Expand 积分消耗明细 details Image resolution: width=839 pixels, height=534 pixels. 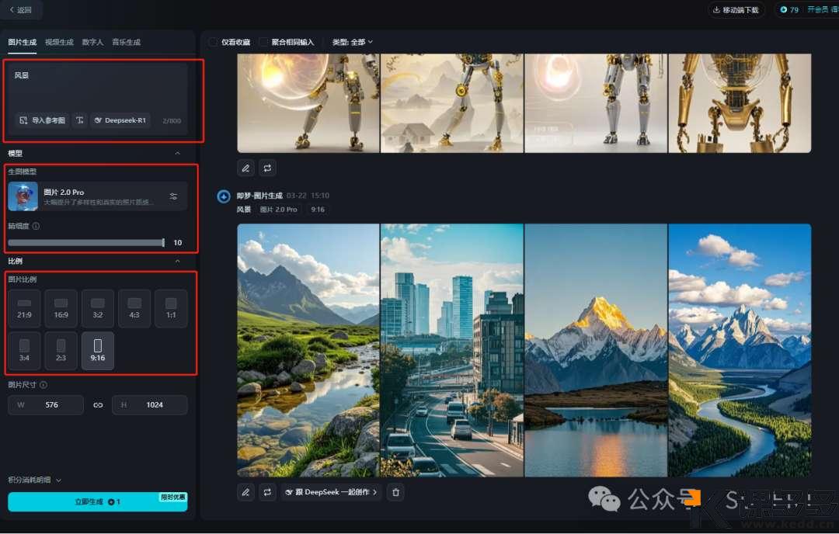34,480
